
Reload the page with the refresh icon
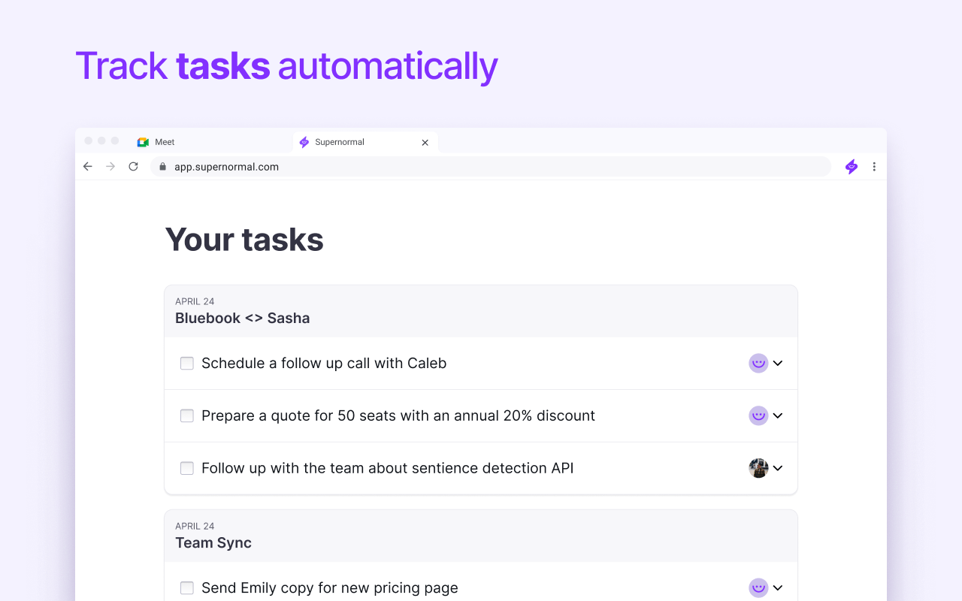[133, 166]
